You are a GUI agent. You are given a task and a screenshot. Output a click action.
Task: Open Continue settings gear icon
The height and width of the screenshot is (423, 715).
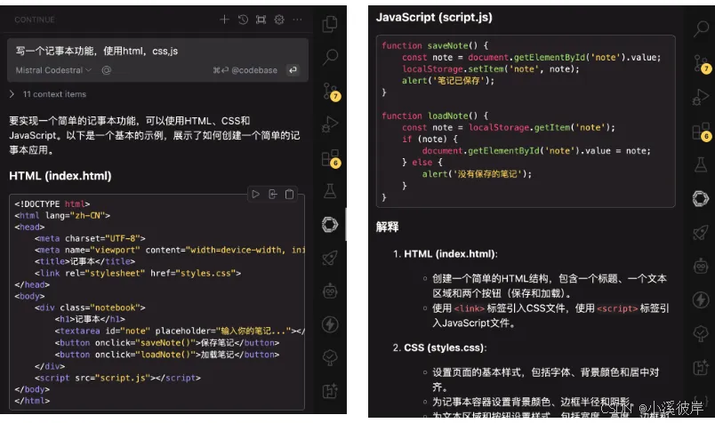coord(279,20)
